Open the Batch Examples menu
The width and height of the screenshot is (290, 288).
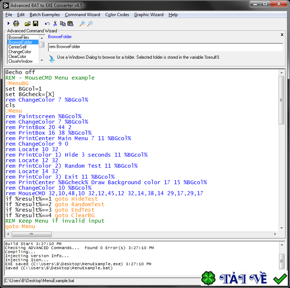point(44,15)
